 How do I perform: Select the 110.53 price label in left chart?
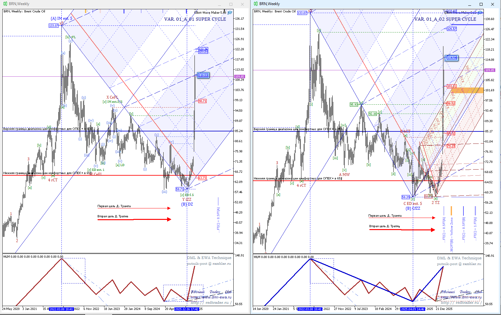tap(203, 75)
